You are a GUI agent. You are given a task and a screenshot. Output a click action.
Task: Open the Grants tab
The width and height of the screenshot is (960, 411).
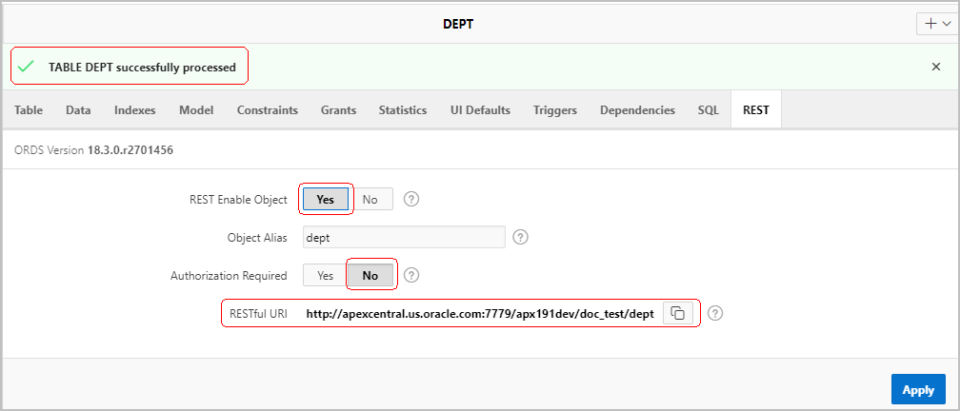pos(339,110)
